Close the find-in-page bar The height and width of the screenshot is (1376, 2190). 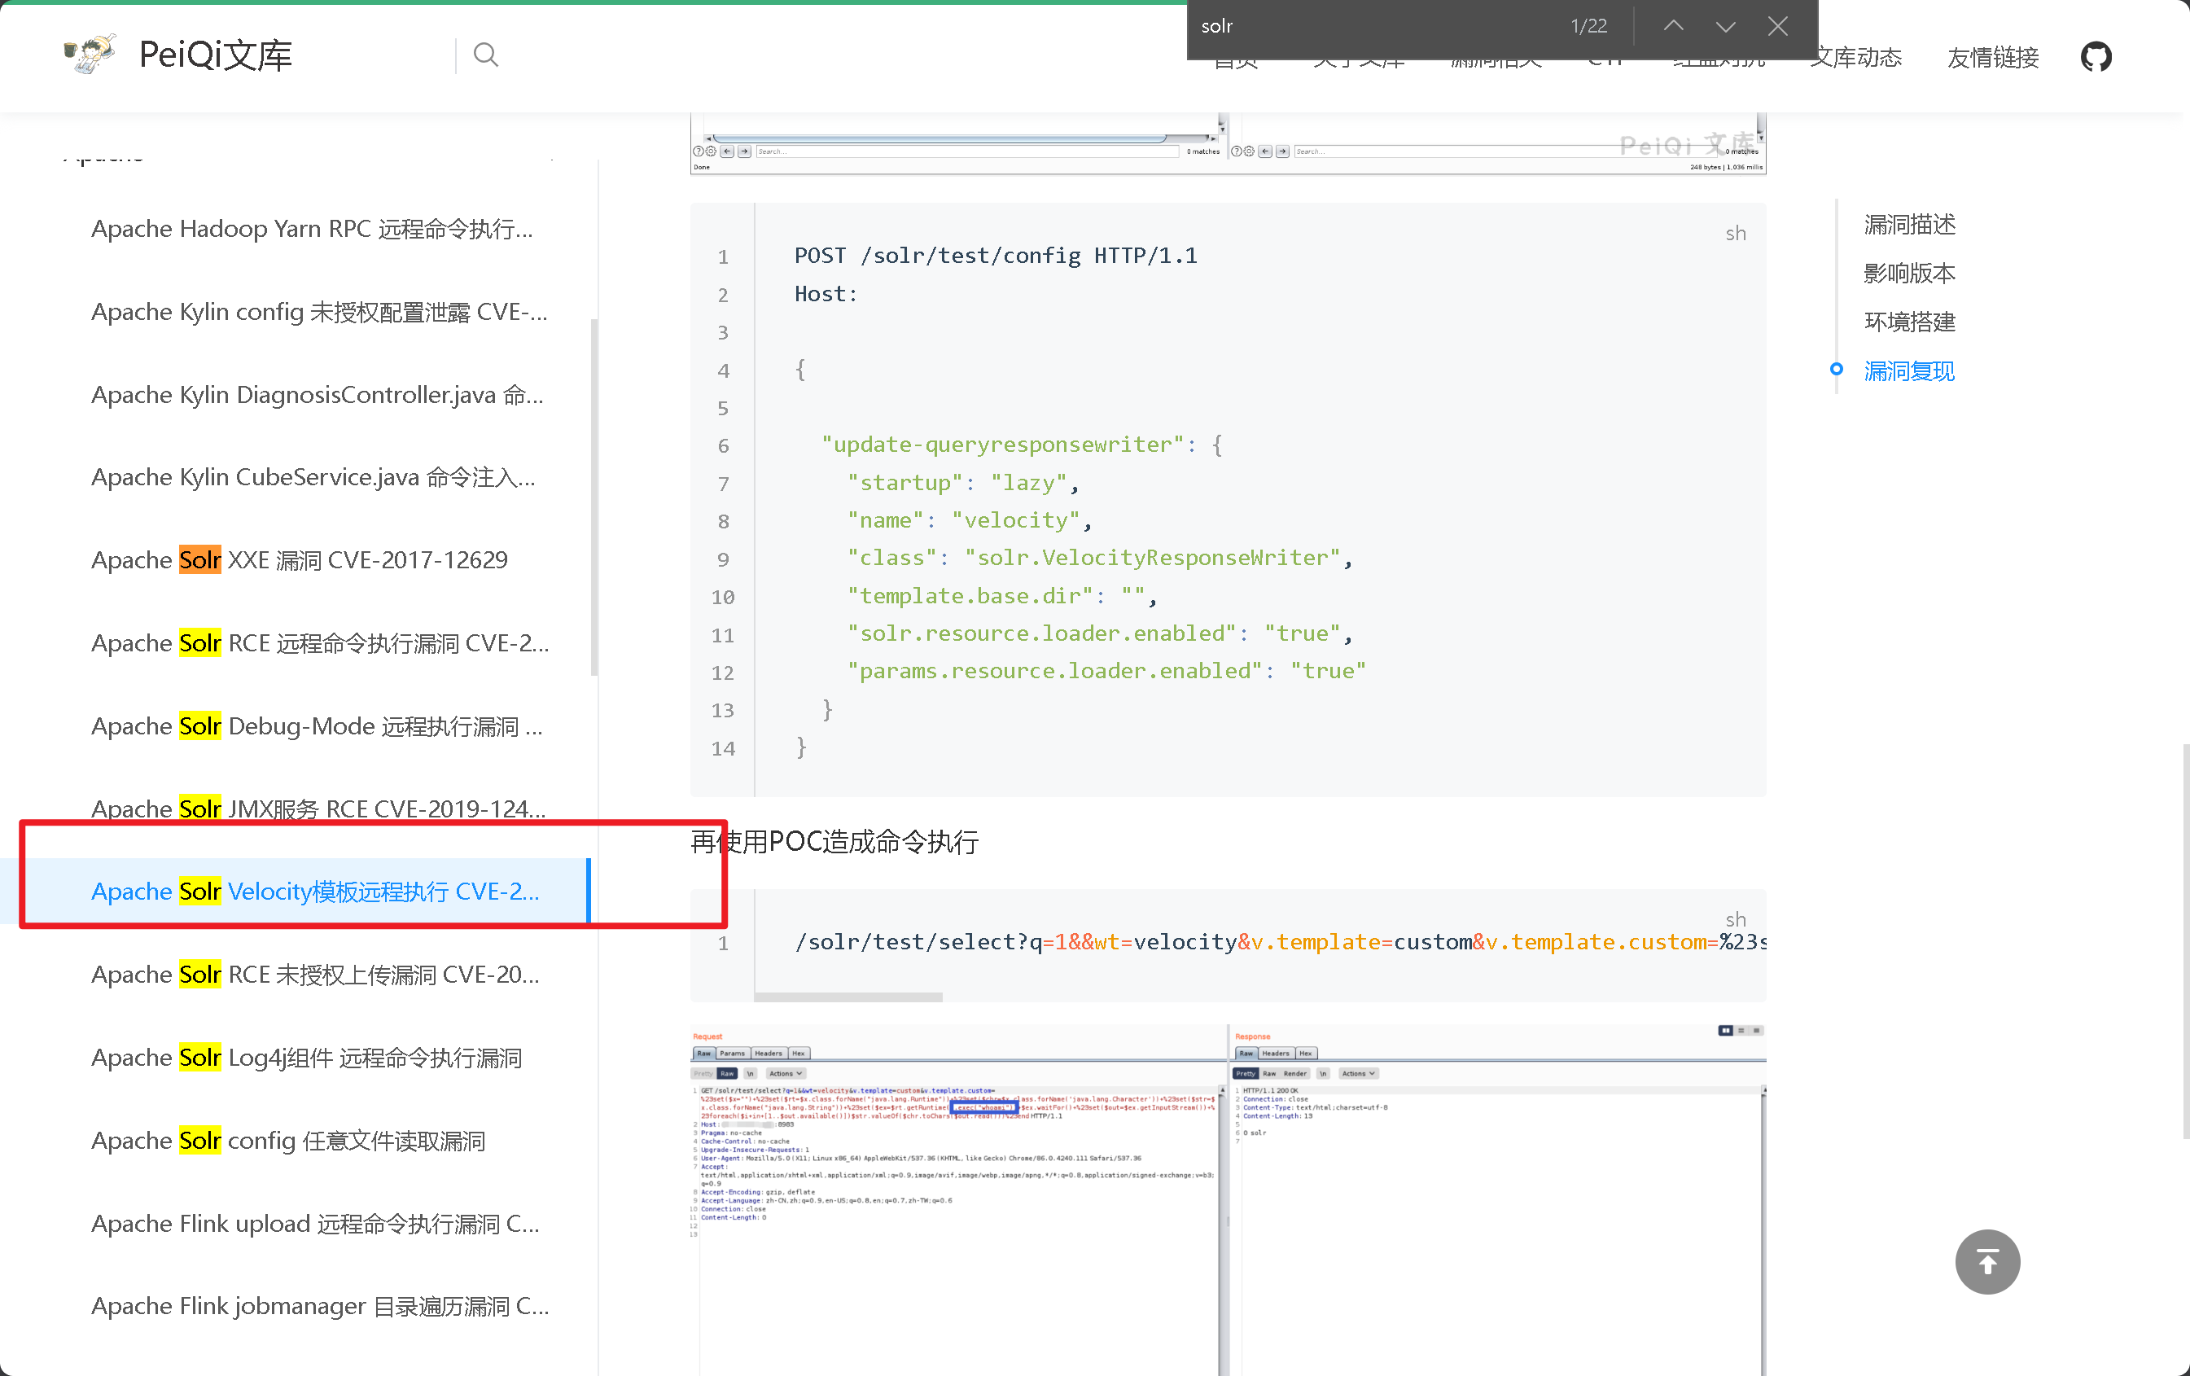coord(1778,26)
